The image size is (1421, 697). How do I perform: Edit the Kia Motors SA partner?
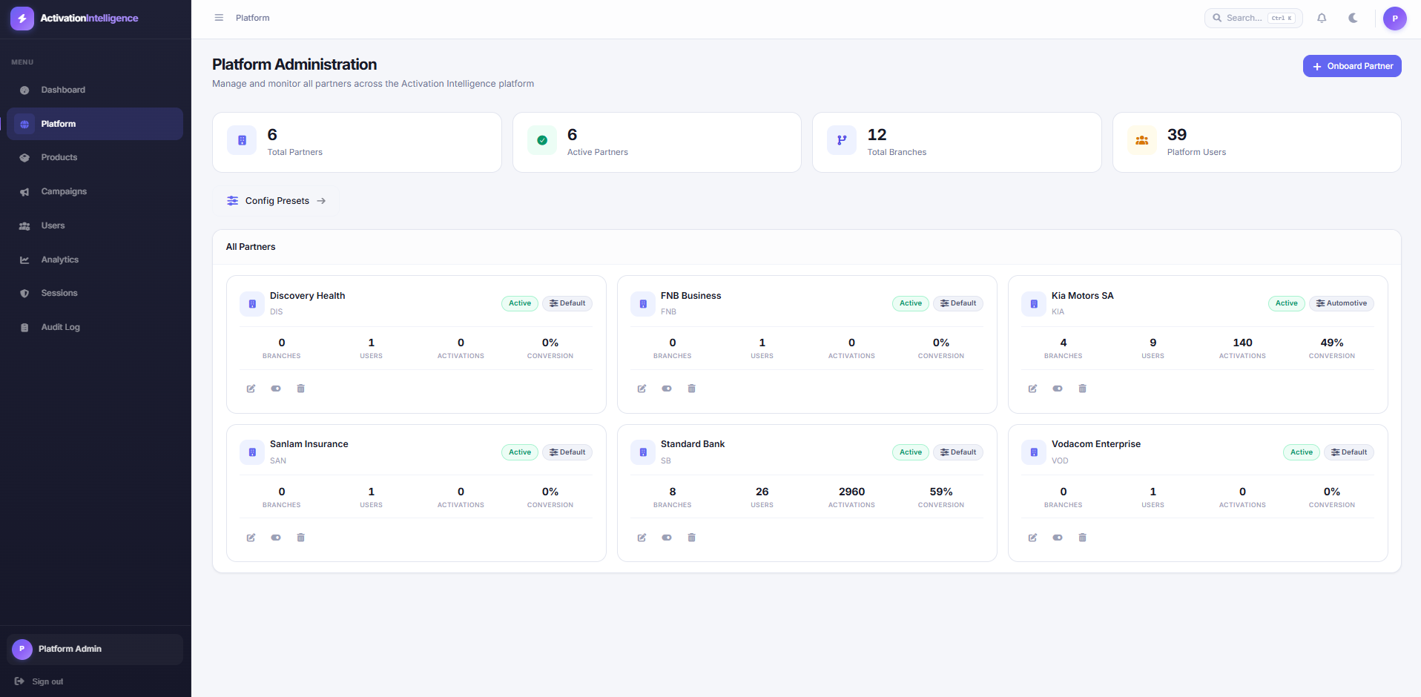tap(1032, 389)
